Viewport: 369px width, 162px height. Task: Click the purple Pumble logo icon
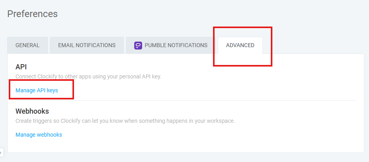(x=138, y=45)
